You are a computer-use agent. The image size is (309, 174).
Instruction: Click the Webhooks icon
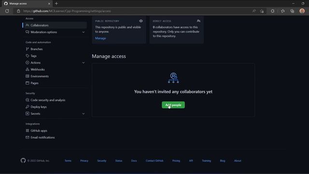click(x=28, y=69)
